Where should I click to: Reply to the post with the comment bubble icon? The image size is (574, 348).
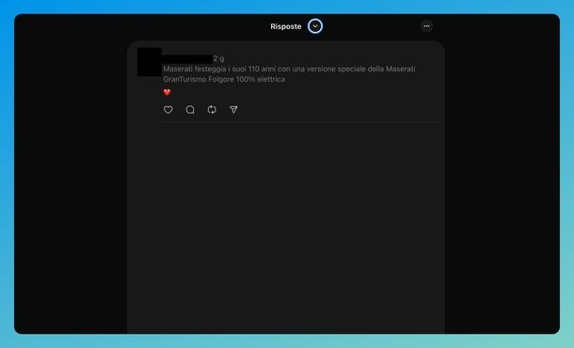190,110
